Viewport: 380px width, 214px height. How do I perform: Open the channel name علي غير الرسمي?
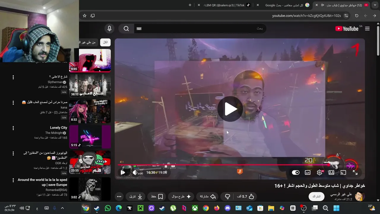(341, 194)
